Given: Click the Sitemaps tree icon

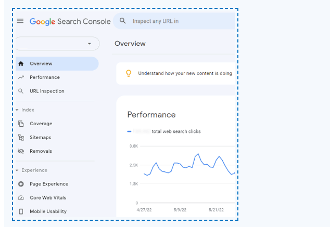Looking at the screenshot, I should point(21,138).
